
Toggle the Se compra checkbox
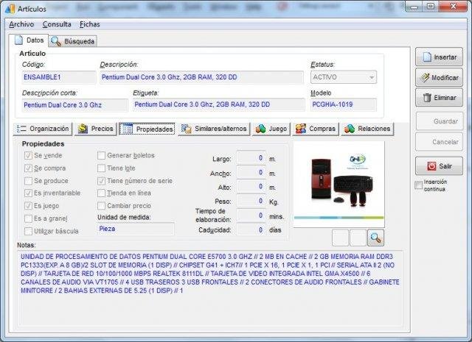(x=28, y=168)
